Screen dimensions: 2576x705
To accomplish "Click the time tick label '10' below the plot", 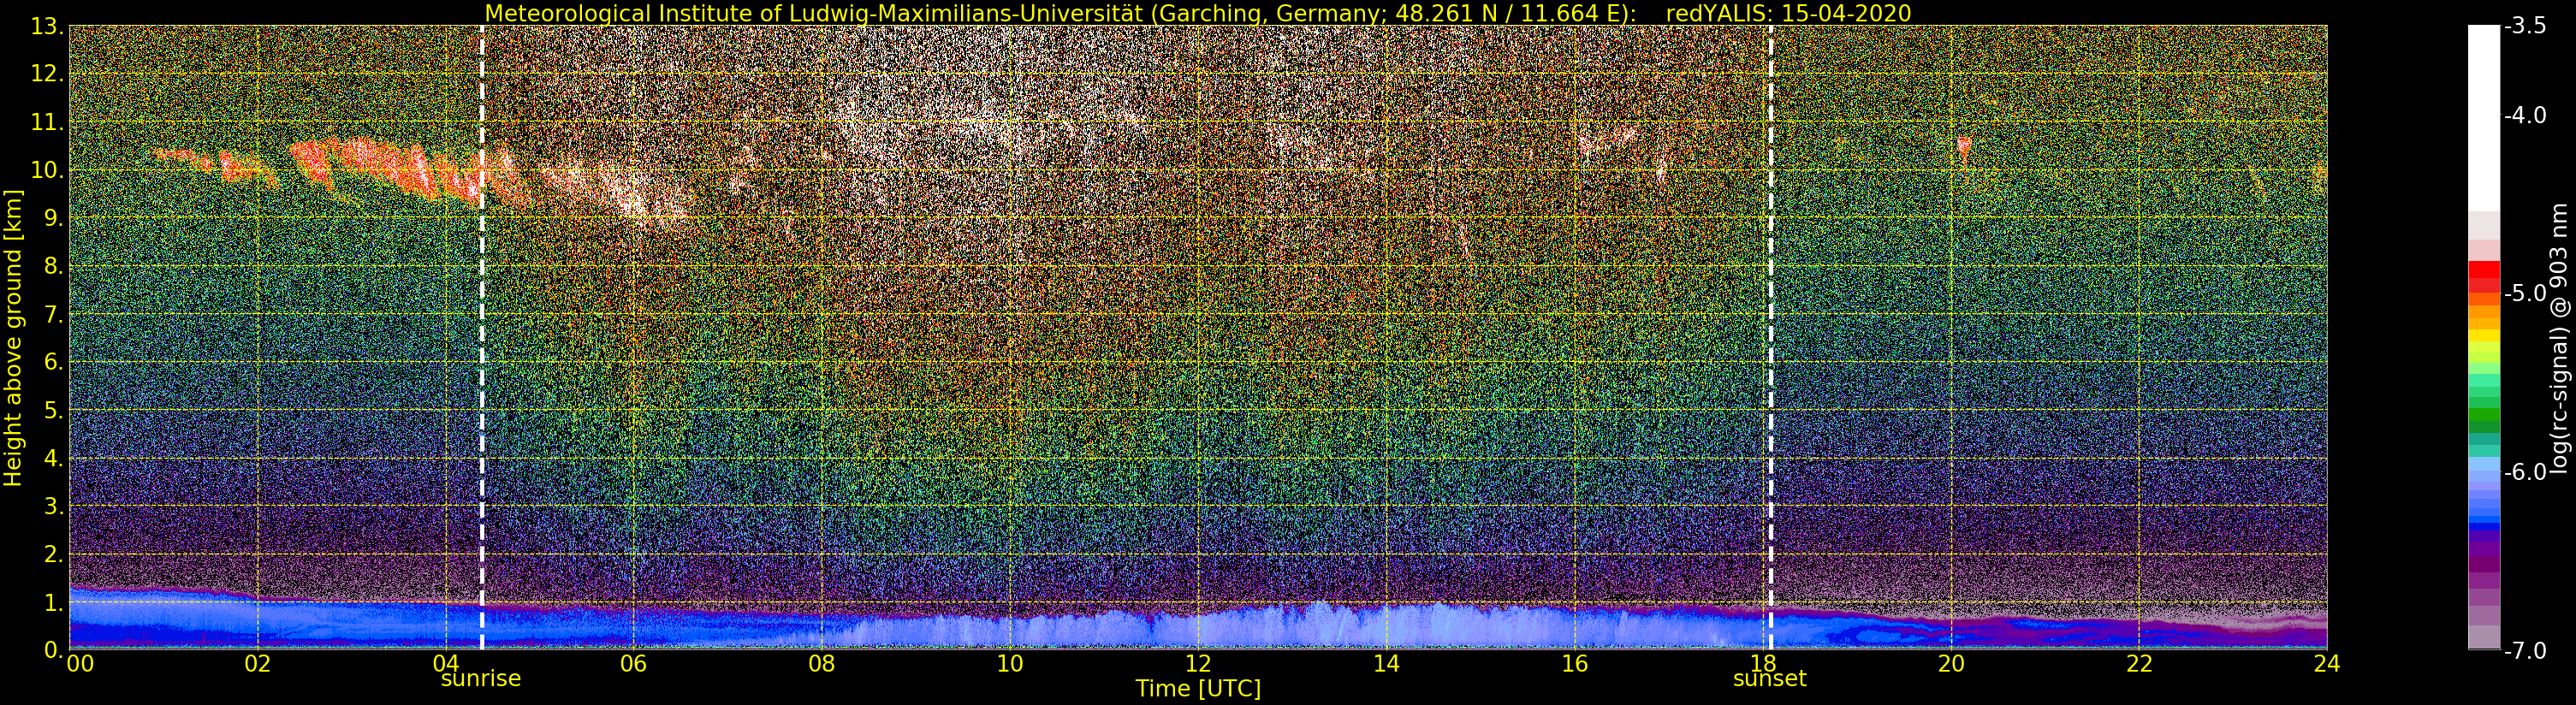I will [x=1010, y=664].
